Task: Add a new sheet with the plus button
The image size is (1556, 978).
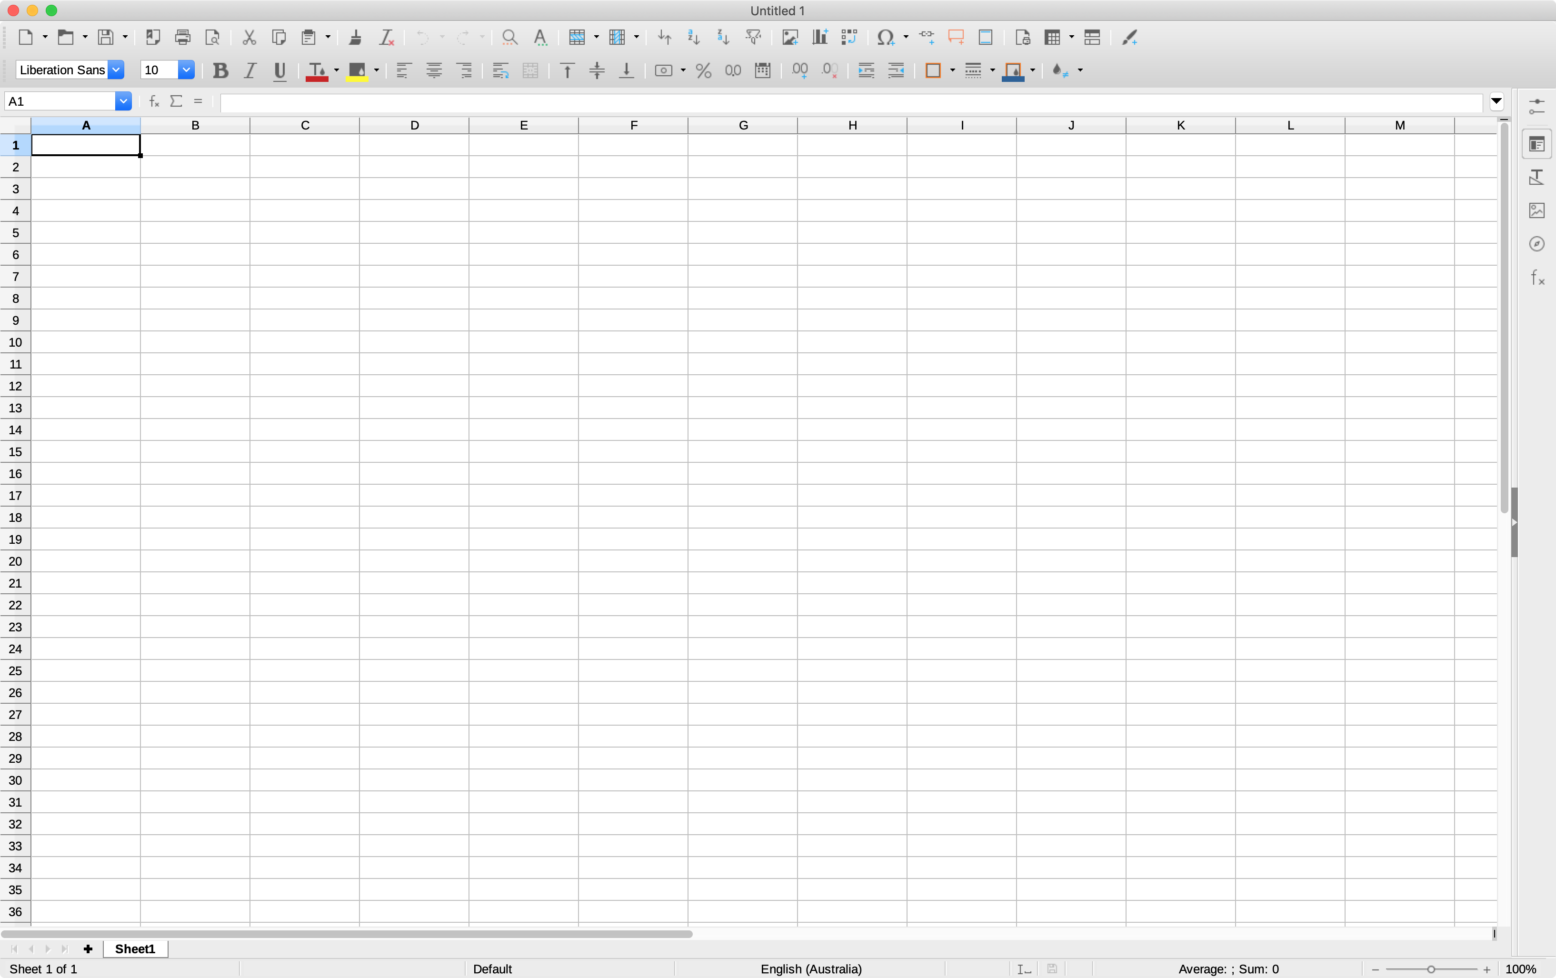Action: pyautogui.click(x=88, y=949)
